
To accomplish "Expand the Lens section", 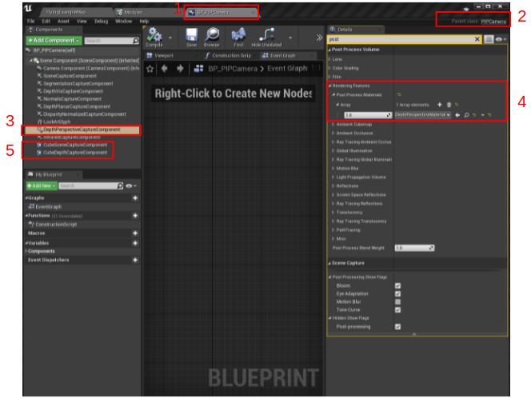I will (x=329, y=59).
